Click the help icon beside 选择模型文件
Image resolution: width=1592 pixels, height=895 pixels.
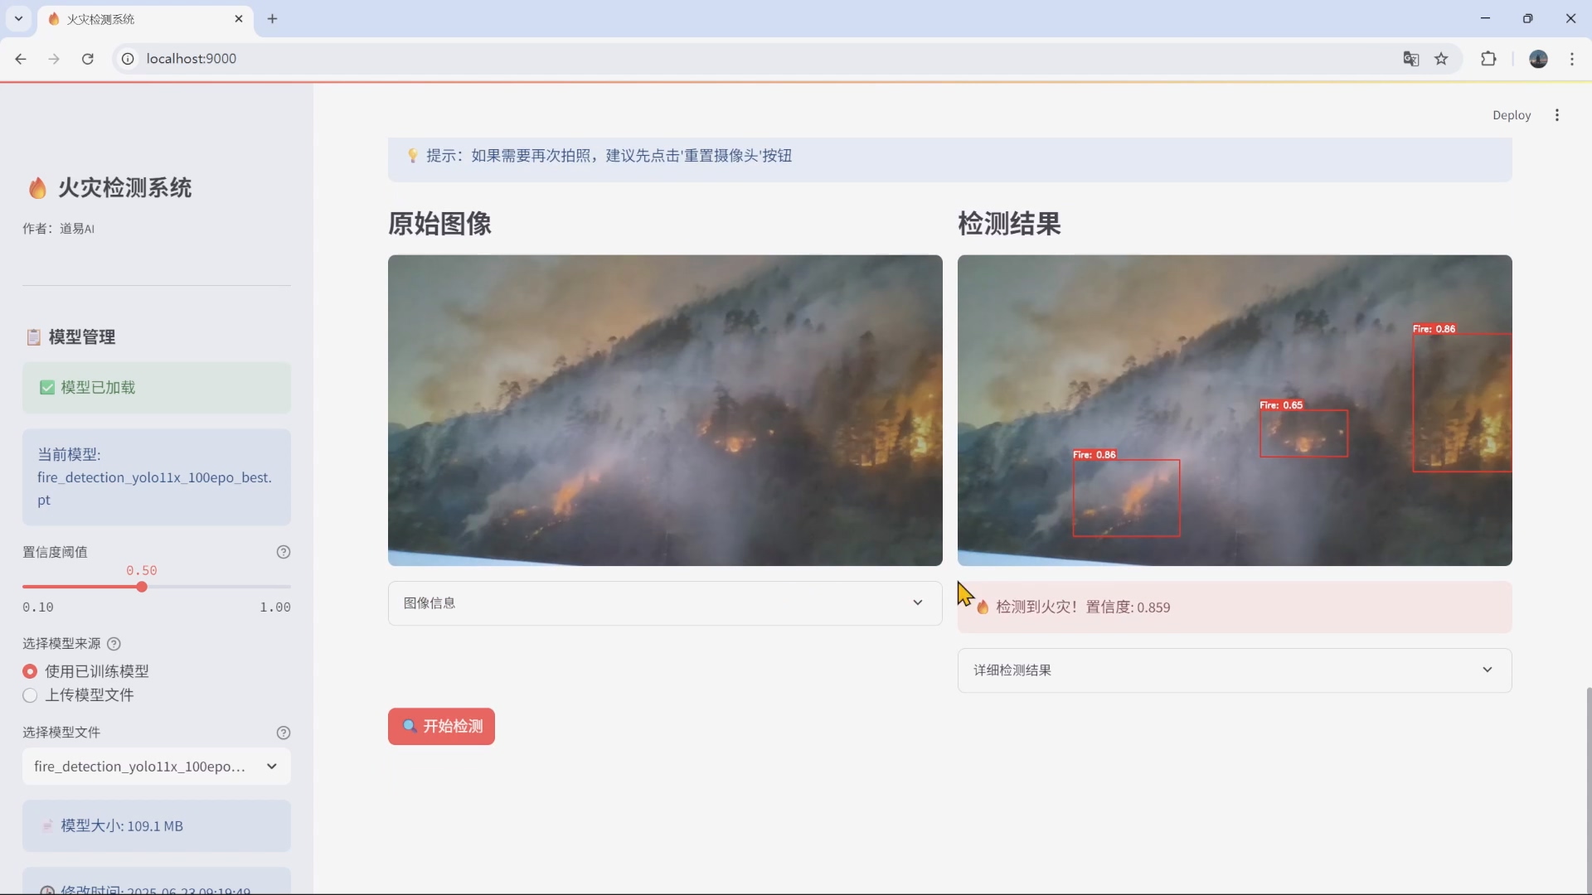click(284, 733)
